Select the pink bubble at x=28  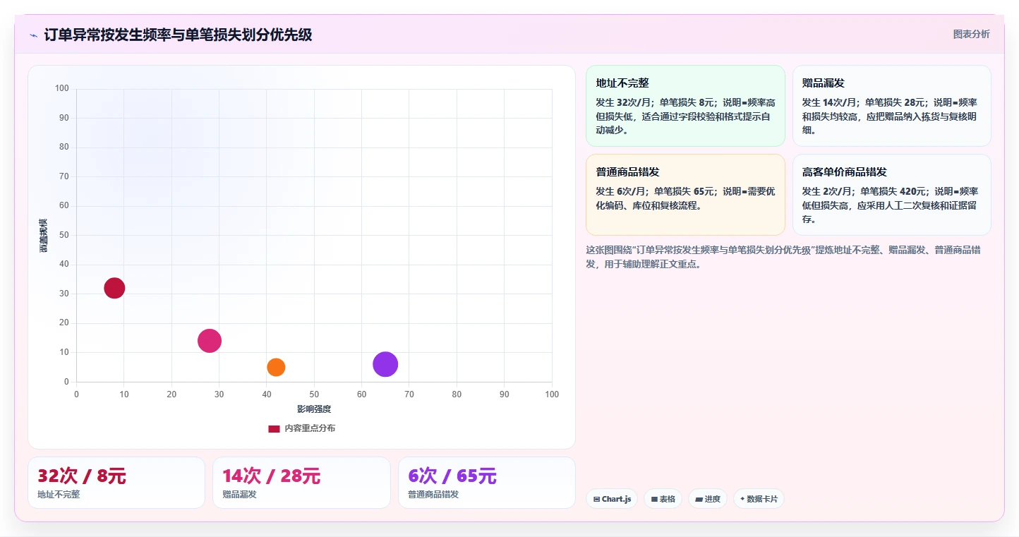pyautogui.click(x=210, y=341)
